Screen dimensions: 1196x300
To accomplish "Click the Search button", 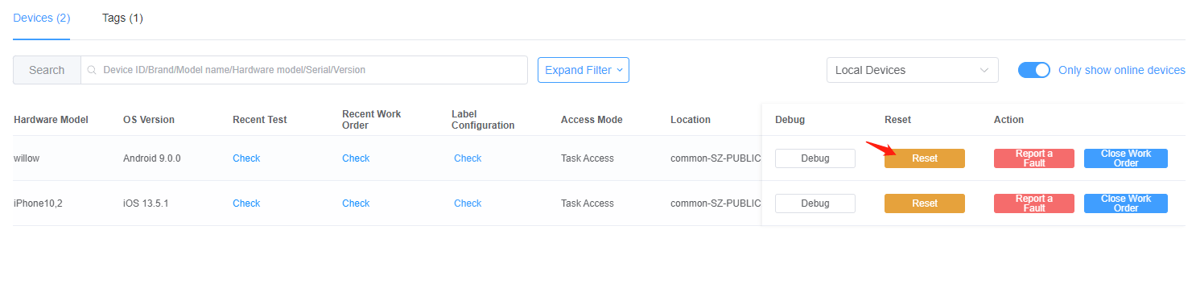I will click(47, 70).
